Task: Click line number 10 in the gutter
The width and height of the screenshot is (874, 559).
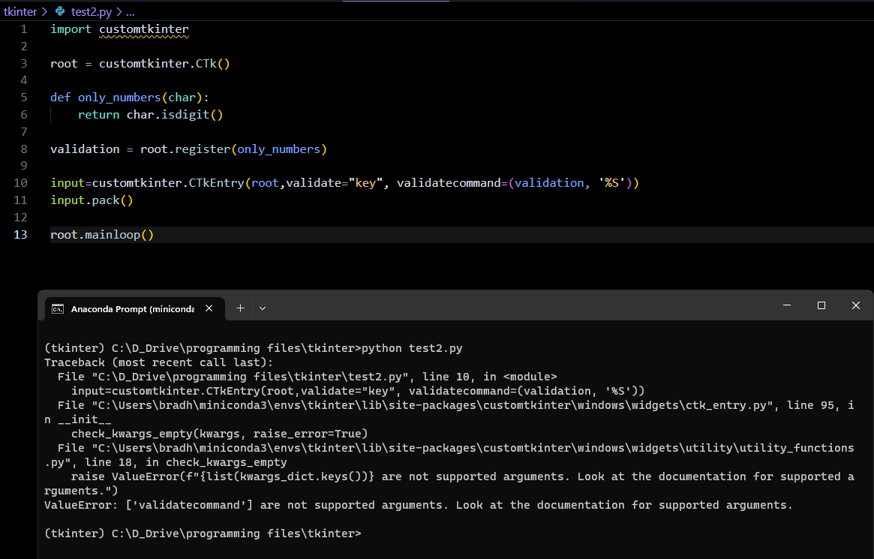Action: pos(20,182)
